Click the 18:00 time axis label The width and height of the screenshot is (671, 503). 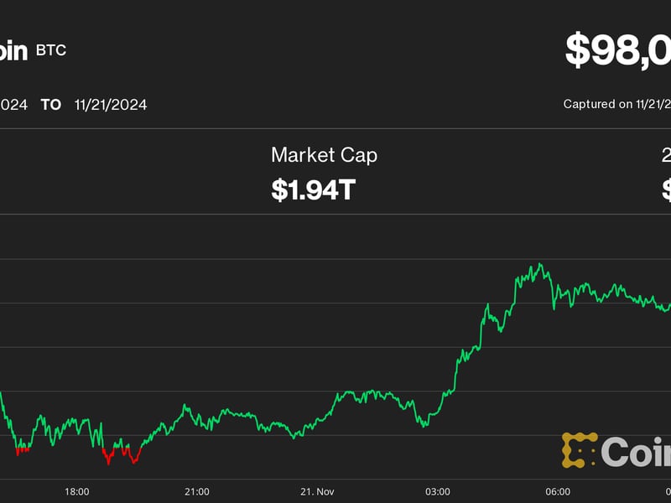coord(76,491)
